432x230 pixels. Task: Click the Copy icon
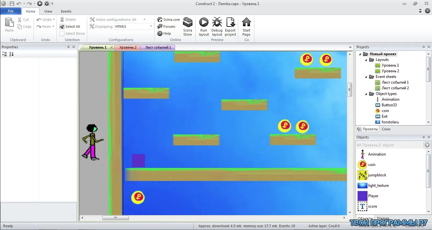19,27
